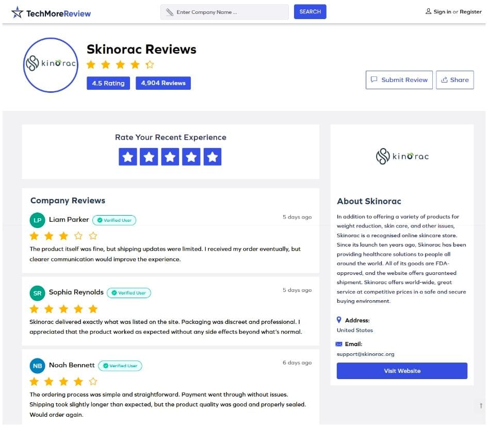Select third star in Rate Your Experience

point(170,157)
